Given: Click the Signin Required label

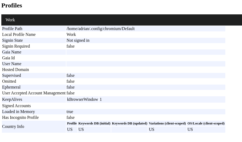Looking at the screenshot, I should (x=16, y=46).
